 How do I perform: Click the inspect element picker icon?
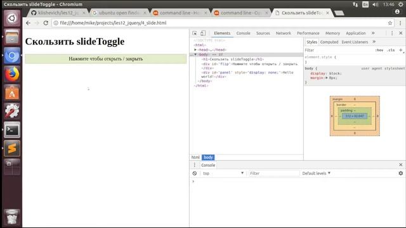195,33
